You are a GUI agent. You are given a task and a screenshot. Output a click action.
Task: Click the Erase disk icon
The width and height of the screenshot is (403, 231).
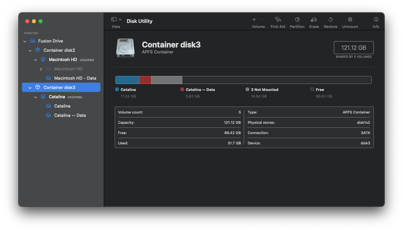pos(314,20)
